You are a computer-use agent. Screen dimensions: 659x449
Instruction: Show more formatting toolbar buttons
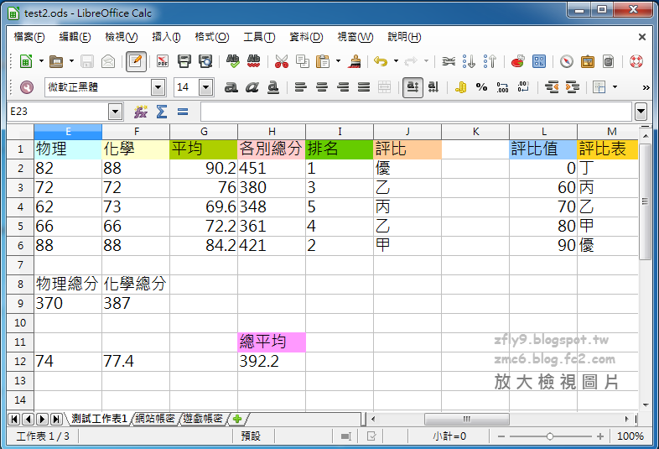coord(646,87)
